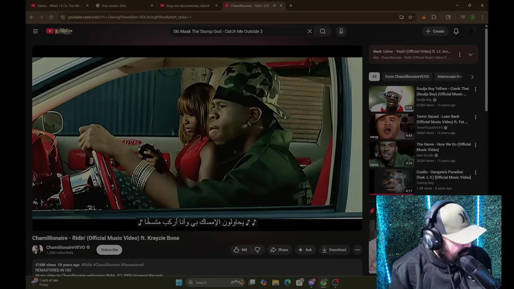The height and width of the screenshot is (289, 514).
Task: Open The Game How We Do thumbnail
Action: [392, 154]
